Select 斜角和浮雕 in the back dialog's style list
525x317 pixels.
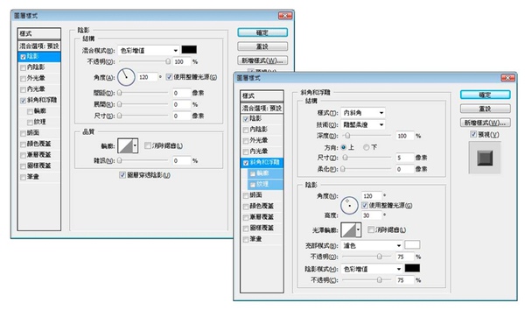coord(41,100)
